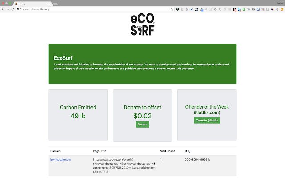Reload the History page
This screenshot has height=178, width=285.
tap(12, 9)
